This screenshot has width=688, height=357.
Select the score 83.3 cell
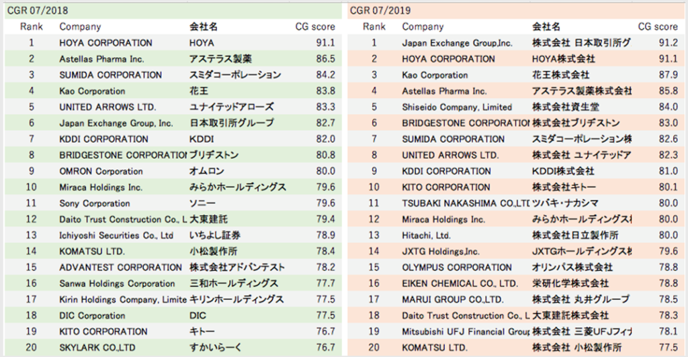click(326, 107)
